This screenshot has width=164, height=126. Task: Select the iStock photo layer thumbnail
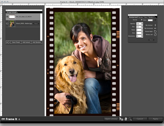click(12, 23)
